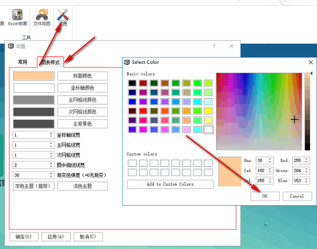Select the first custom color slot
This screenshot has width=317, height=249.
coord(132,163)
